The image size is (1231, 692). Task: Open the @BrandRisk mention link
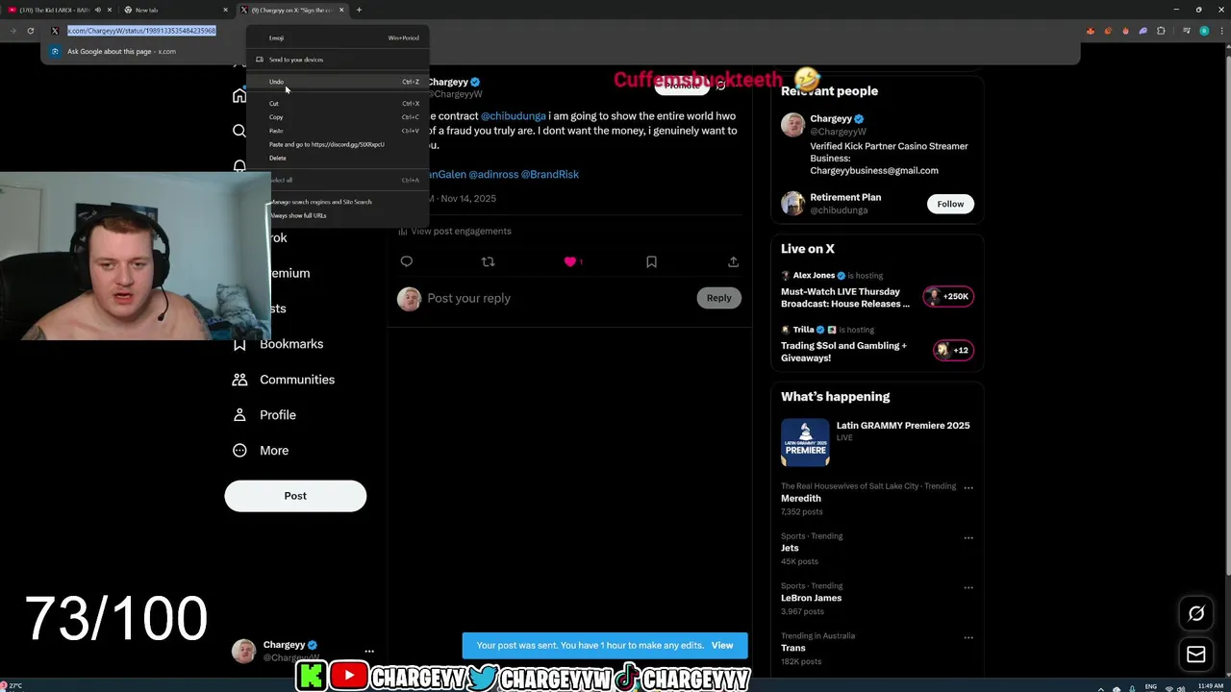[550, 175]
